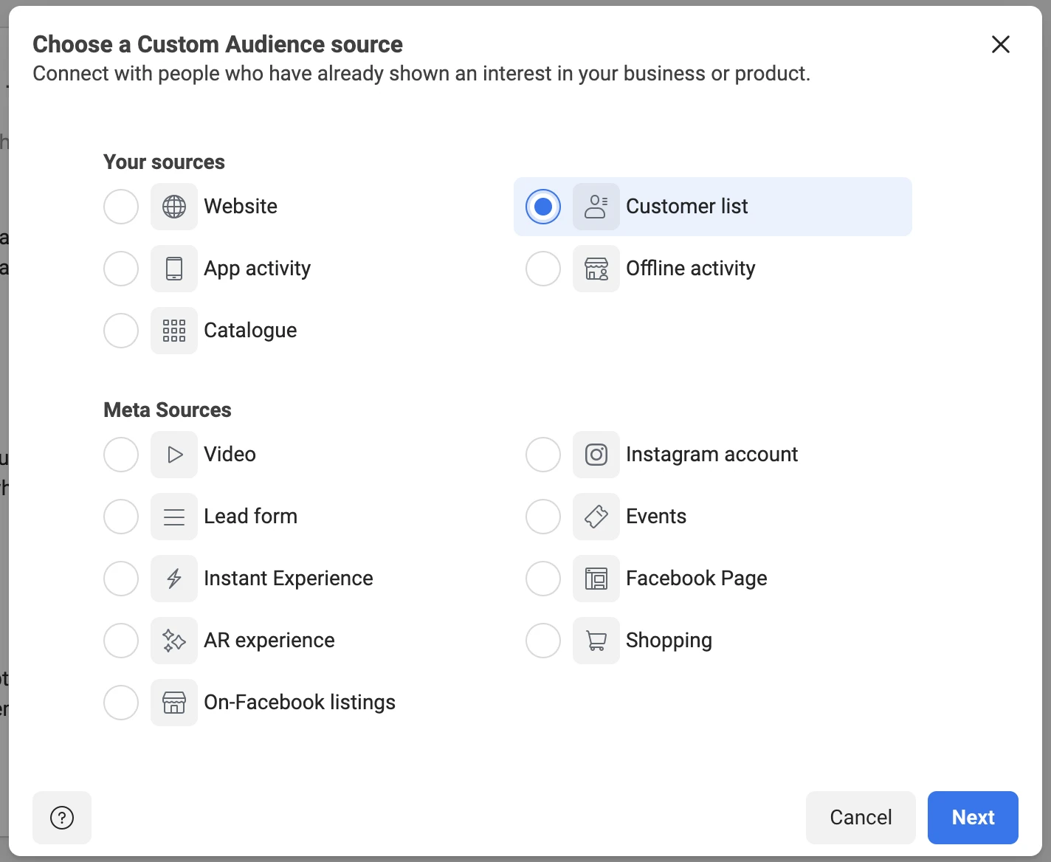Click the lightning bolt Instant Experience icon
This screenshot has width=1051, height=862.
(174, 579)
